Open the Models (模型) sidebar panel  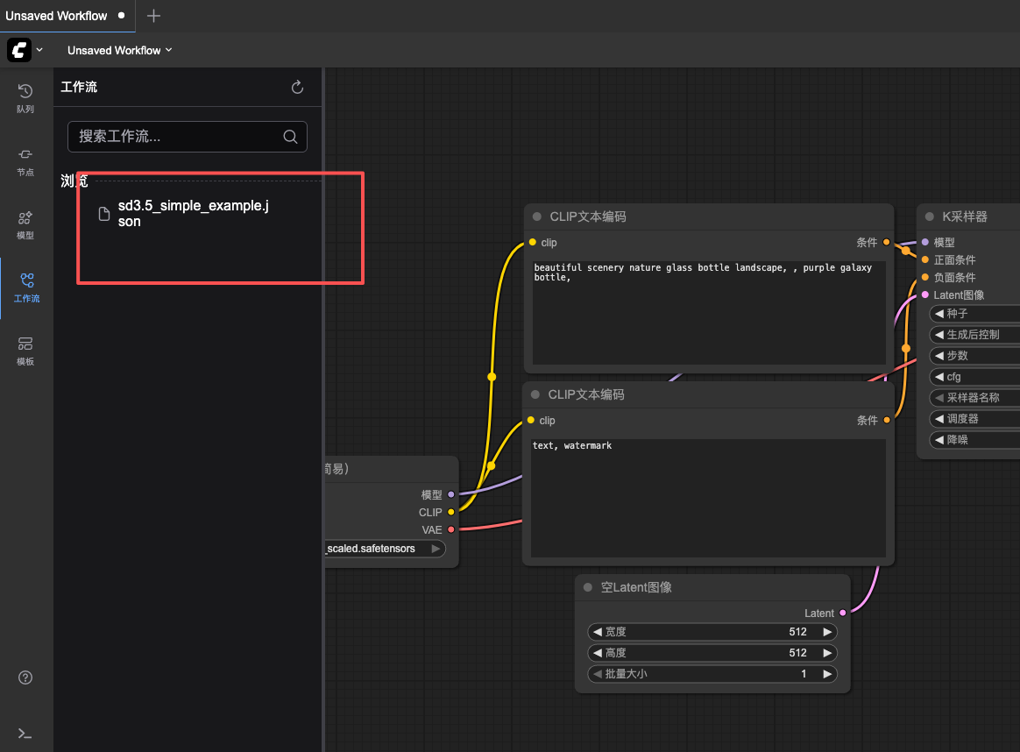point(25,224)
